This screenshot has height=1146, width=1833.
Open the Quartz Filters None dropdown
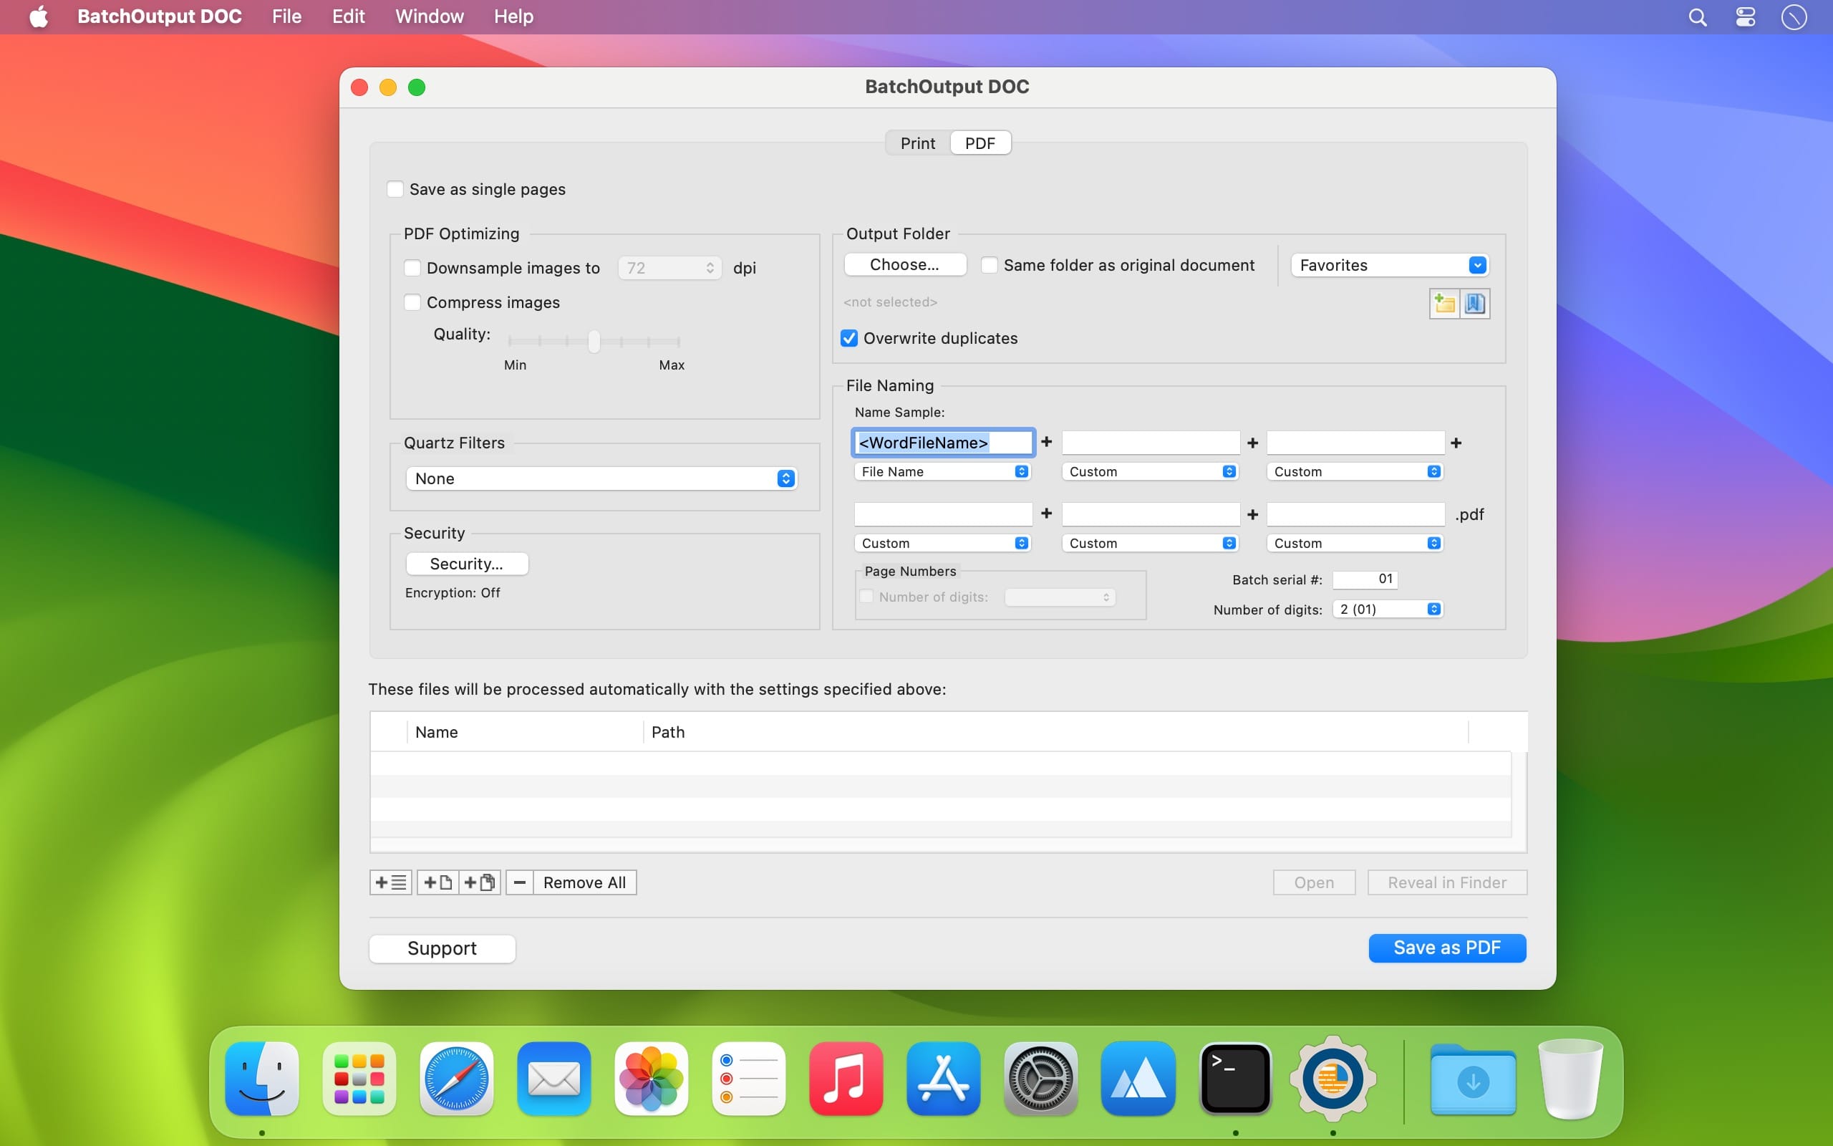(x=602, y=478)
